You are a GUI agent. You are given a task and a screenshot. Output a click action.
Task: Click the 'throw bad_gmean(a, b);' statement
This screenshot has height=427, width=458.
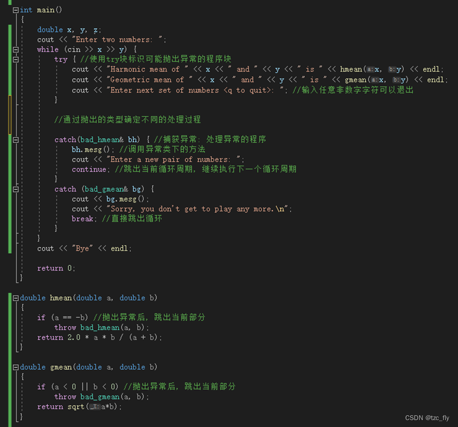102,397
